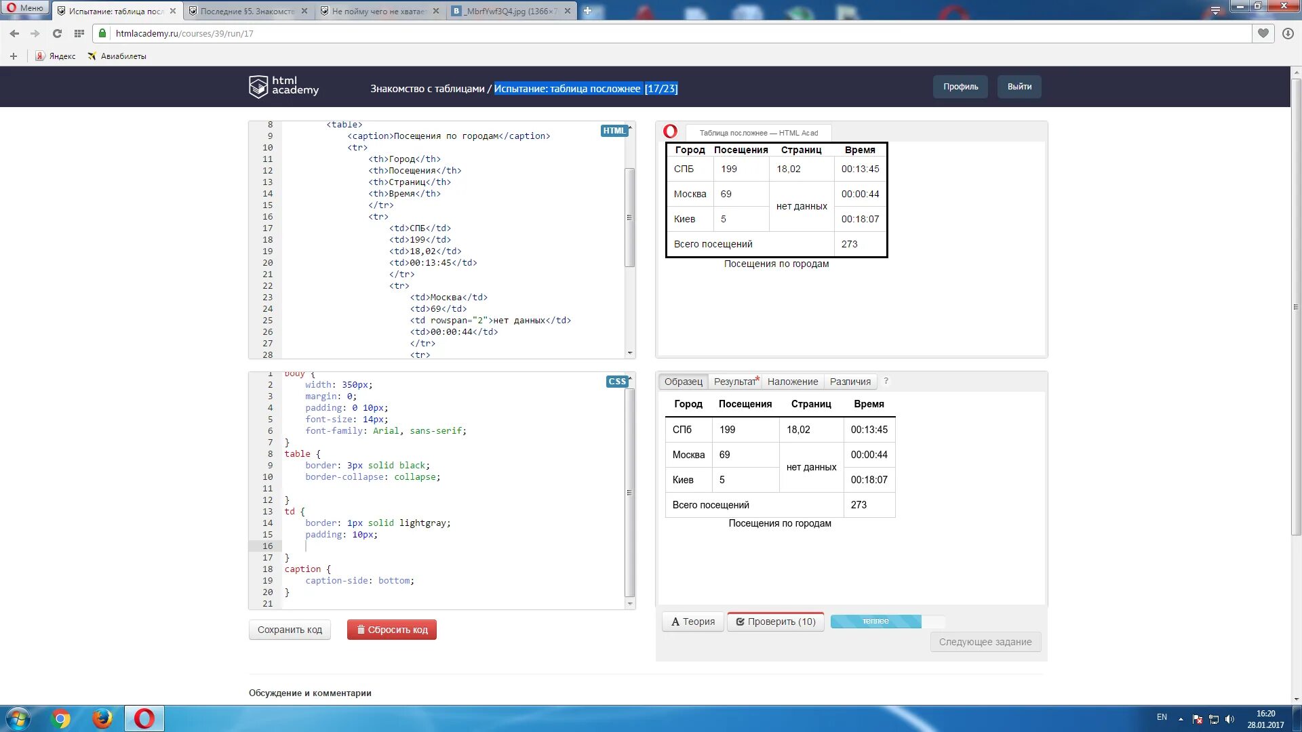Viewport: 1302px width, 732px height.
Task: Click the теплее progress bar
Action: point(876,622)
